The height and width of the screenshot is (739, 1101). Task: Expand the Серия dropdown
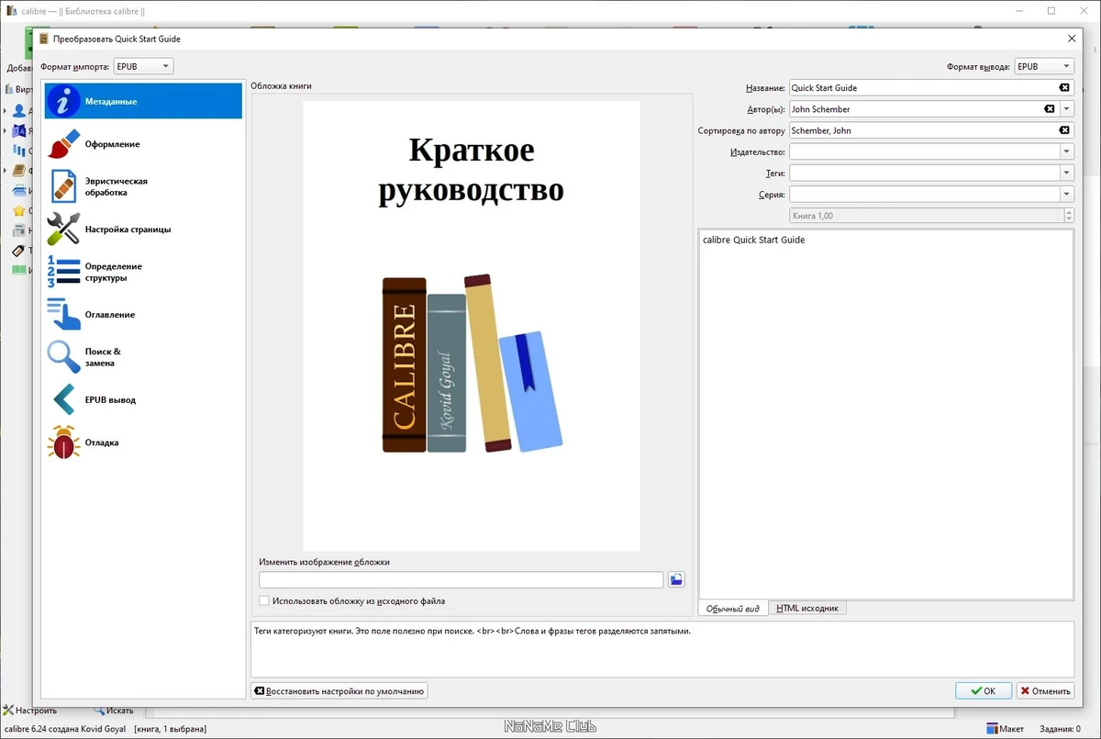[x=1067, y=194]
